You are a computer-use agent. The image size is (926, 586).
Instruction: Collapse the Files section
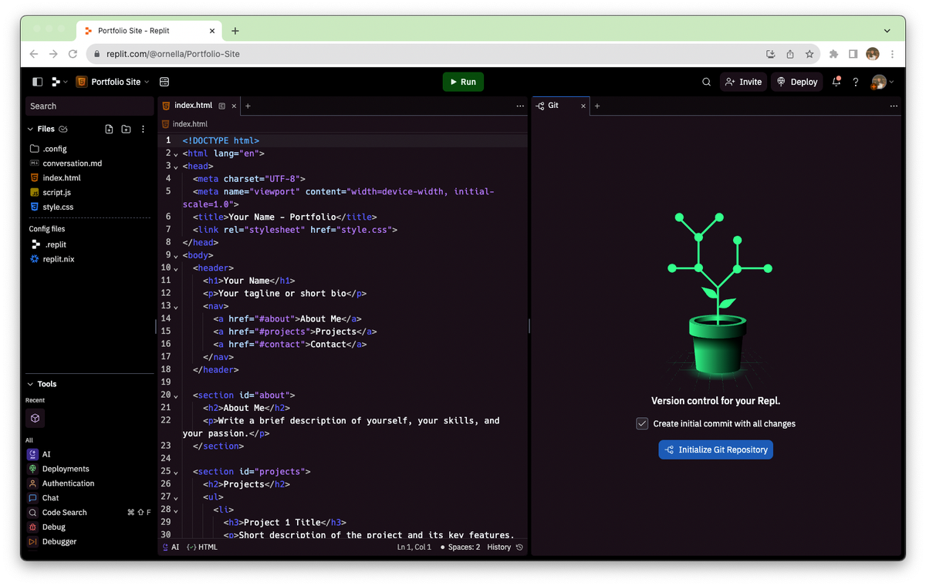click(30, 129)
